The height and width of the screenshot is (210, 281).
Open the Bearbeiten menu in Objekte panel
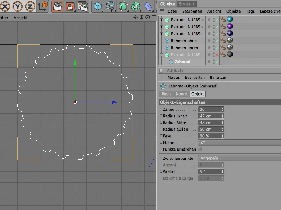tap(192, 12)
